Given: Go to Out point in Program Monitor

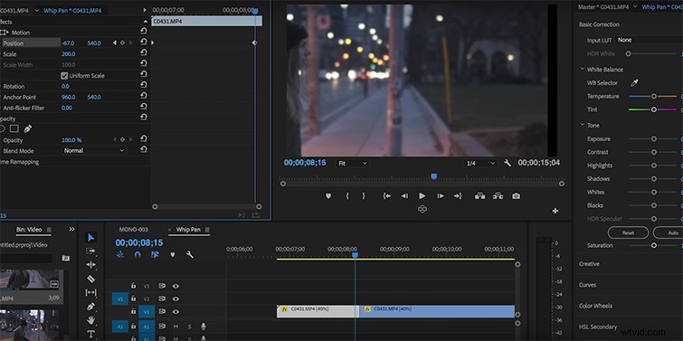Looking at the screenshot, I should (x=458, y=196).
